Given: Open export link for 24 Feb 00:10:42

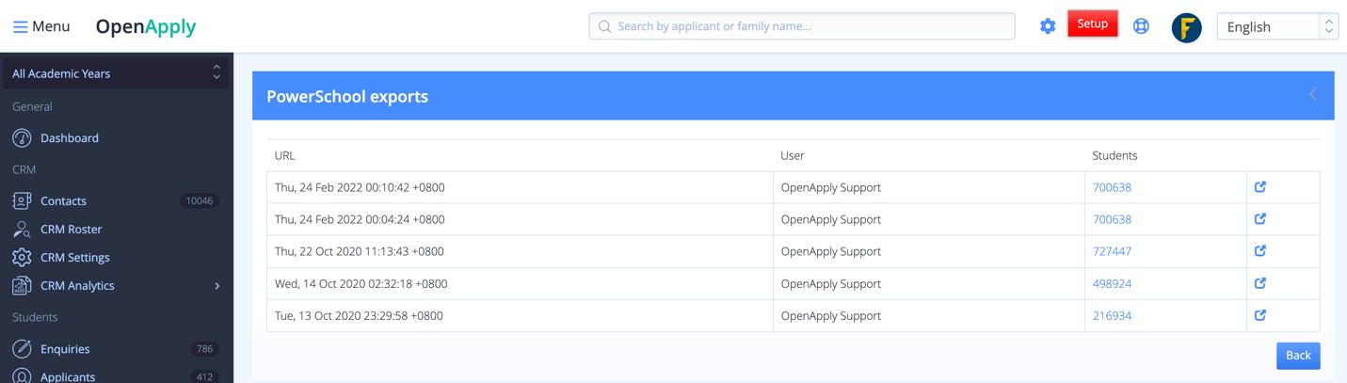Looking at the screenshot, I should tap(1260, 187).
